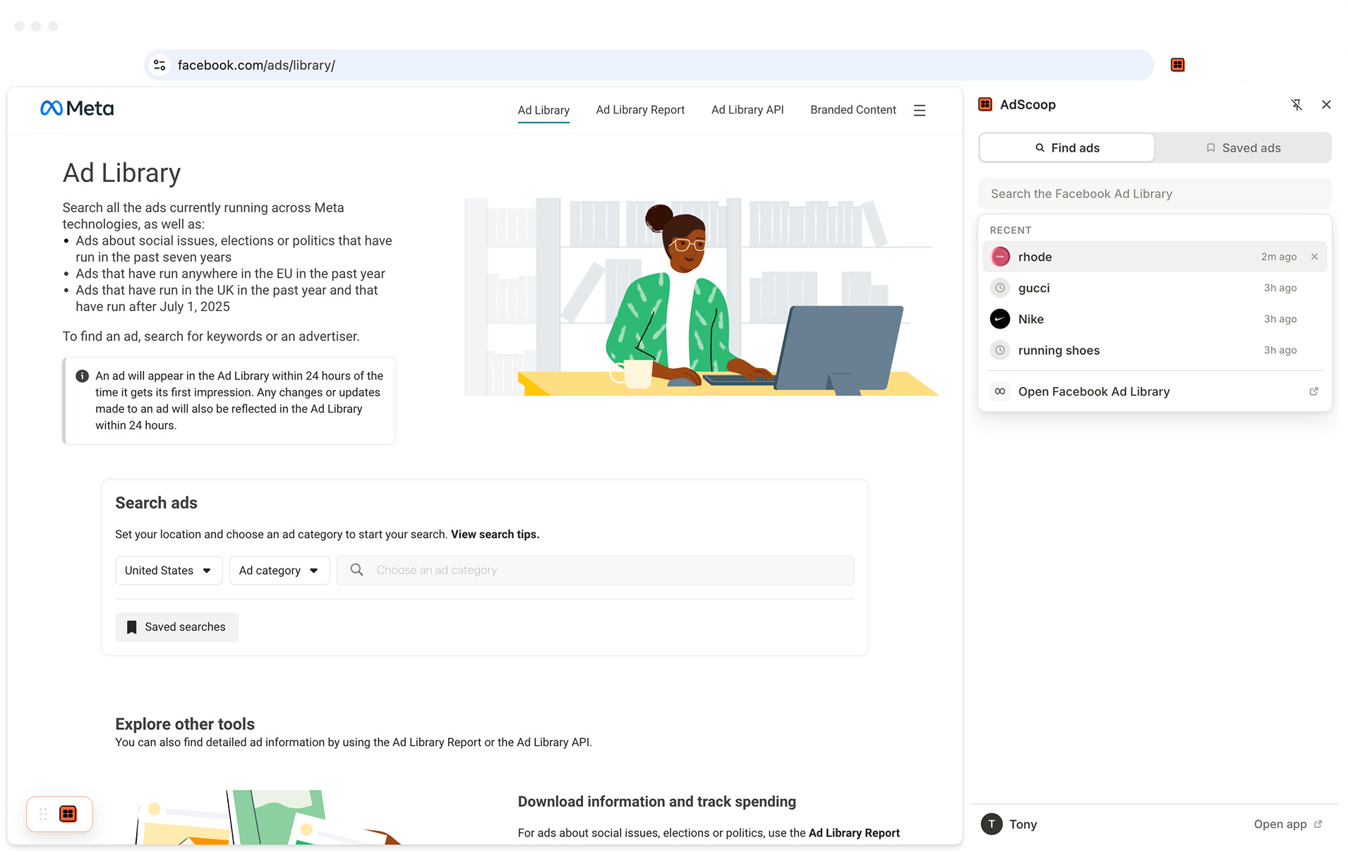
Task: Click the AdScoop logo in panel header
Action: 985,105
